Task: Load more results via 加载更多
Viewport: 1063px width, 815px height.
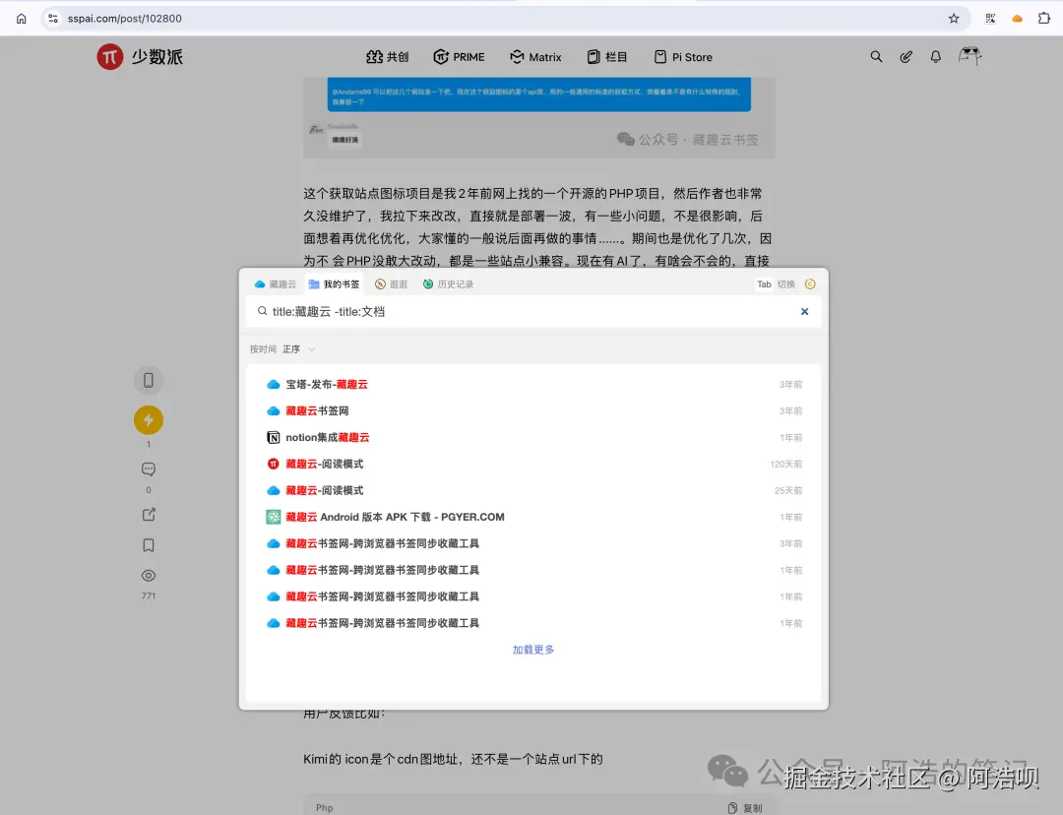Action: tap(533, 650)
